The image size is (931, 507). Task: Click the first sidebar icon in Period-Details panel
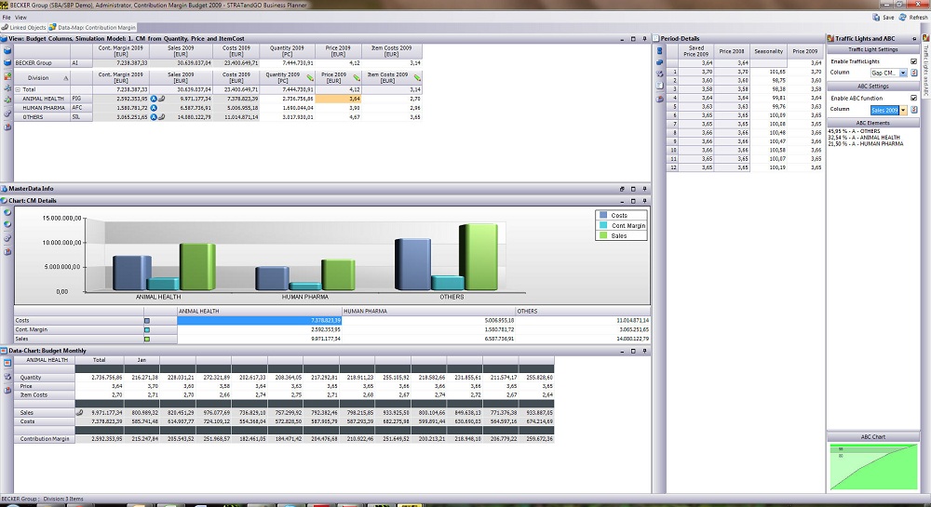pos(659,50)
